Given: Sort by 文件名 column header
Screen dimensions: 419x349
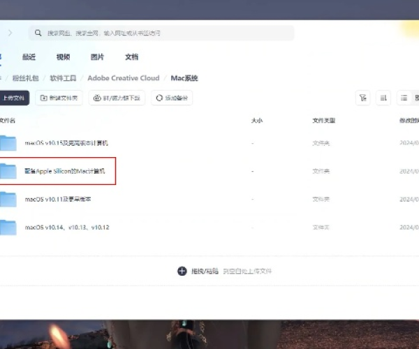Looking at the screenshot, I should 8,121.
